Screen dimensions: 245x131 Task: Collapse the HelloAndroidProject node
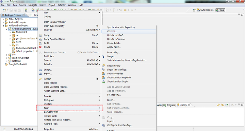pos(3,26)
